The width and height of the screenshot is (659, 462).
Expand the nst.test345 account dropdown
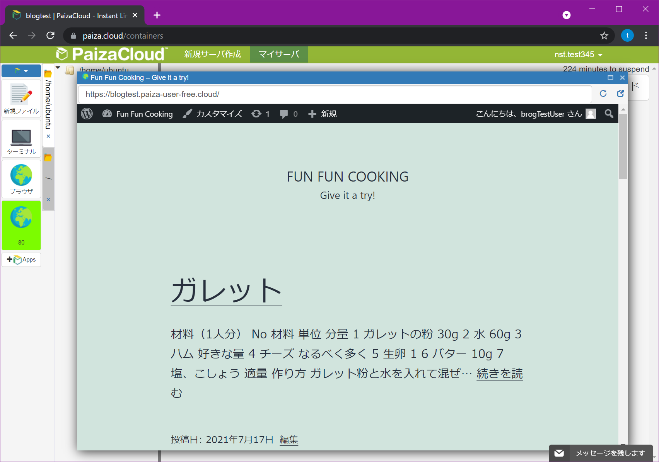(x=578, y=55)
